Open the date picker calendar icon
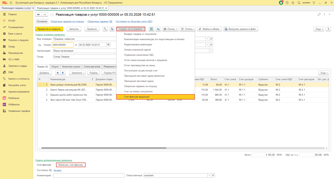This screenshot has width=334, height=179. (108, 45)
